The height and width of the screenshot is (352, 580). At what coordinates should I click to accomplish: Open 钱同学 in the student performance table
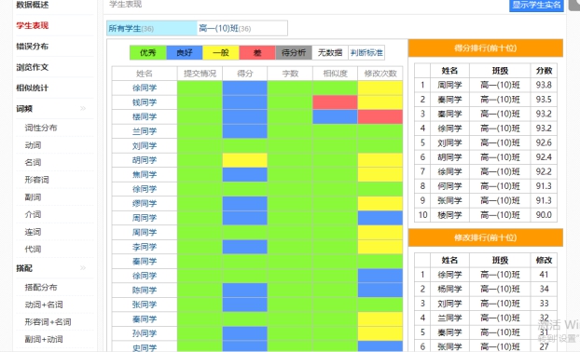coord(145,102)
